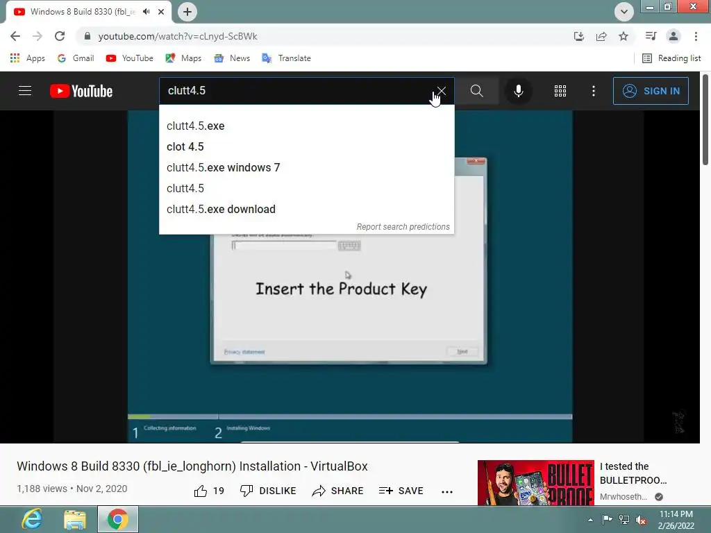Open the YouTube bookmark

click(x=129, y=58)
